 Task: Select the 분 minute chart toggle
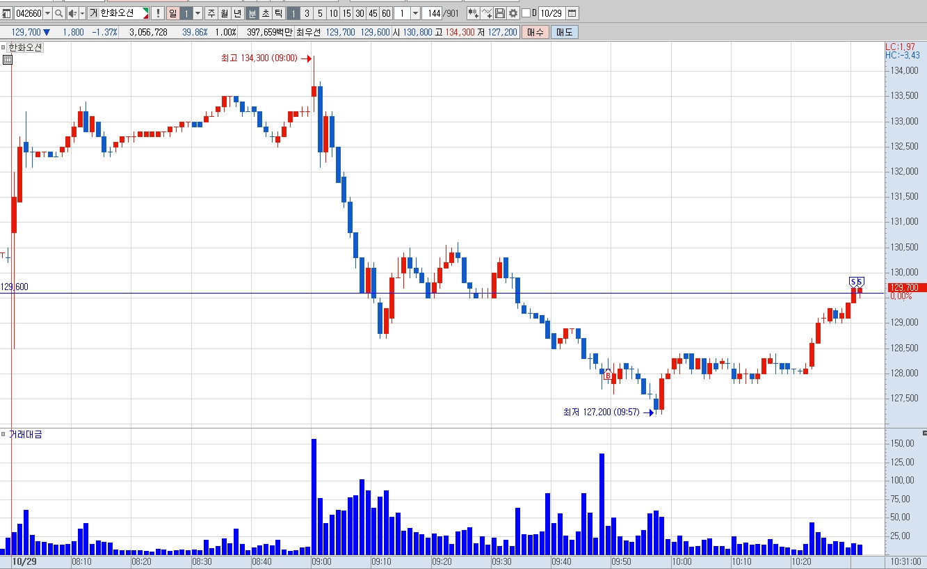[252, 13]
